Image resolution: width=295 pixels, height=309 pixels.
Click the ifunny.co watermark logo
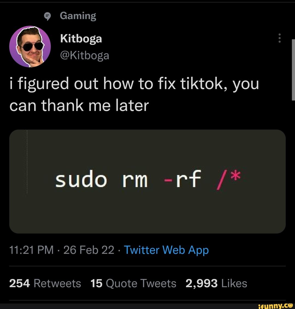pos(276,306)
